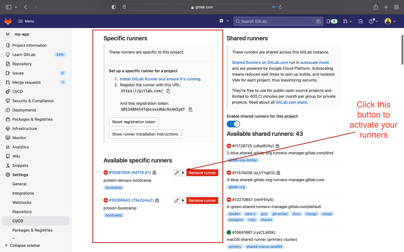Image resolution: width=404 pixels, height=252 pixels.
Task: Click the lock icon beside runner #16267009
Action: (154, 172)
